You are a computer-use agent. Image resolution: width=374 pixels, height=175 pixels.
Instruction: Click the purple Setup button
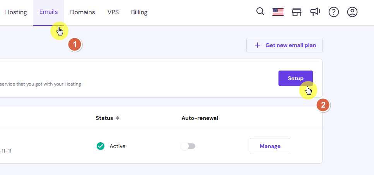point(295,78)
